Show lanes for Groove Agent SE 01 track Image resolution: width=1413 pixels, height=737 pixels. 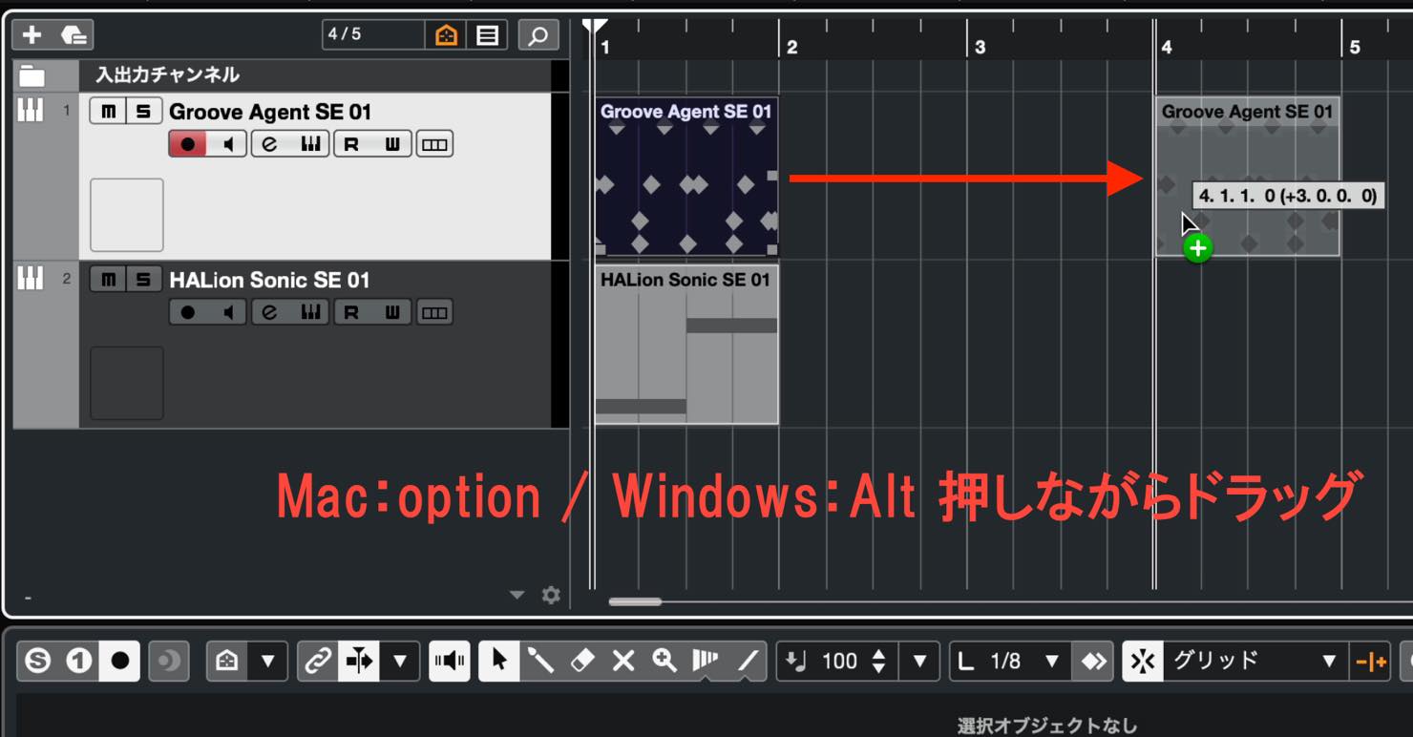click(x=434, y=144)
